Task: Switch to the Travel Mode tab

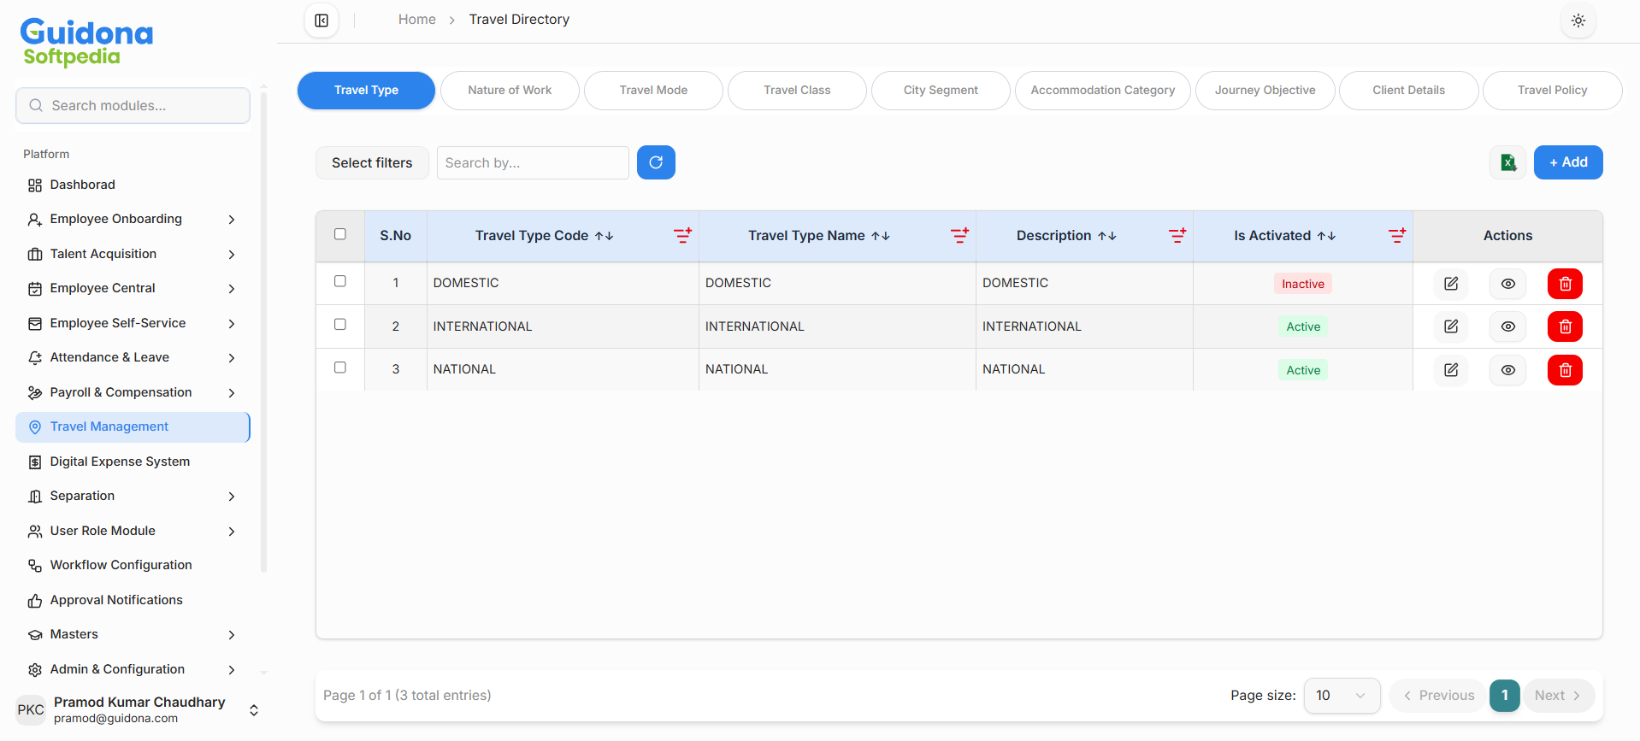Action: [653, 91]
